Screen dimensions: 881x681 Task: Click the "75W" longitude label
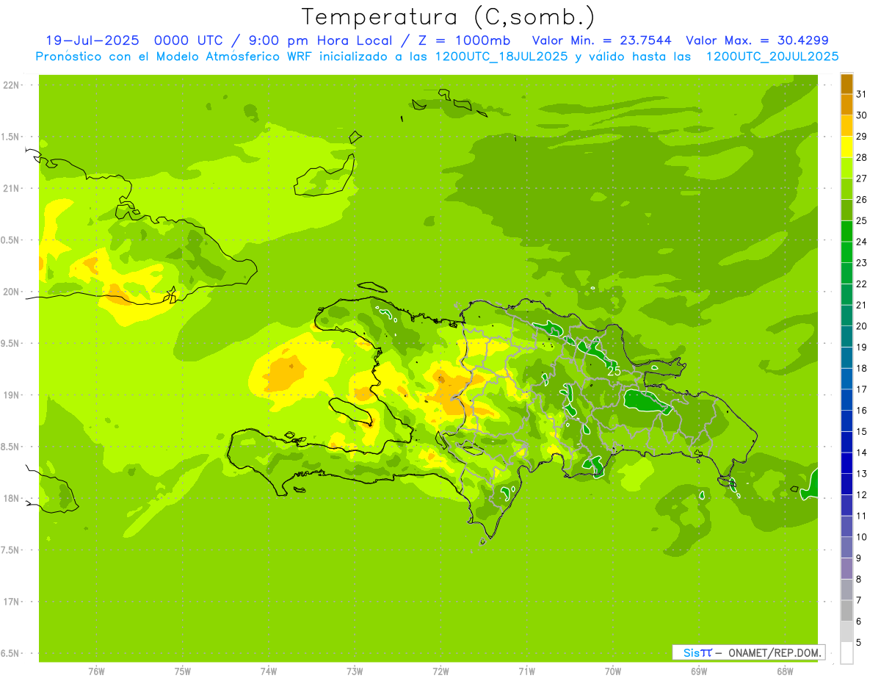(x=182, y=671)
